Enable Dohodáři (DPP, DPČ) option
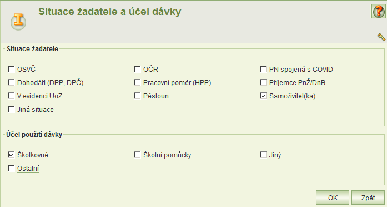The image size is (387, 207). point(11,82)
